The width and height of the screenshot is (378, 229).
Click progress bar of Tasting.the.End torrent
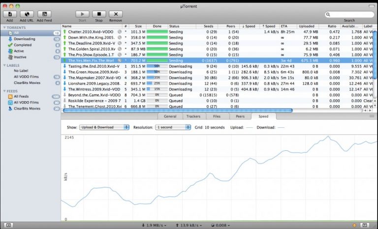point(157,66)
